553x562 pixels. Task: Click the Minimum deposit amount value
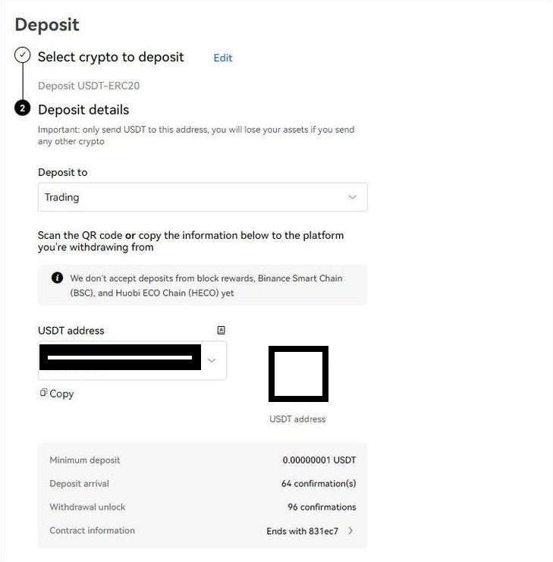click(319, 460)
